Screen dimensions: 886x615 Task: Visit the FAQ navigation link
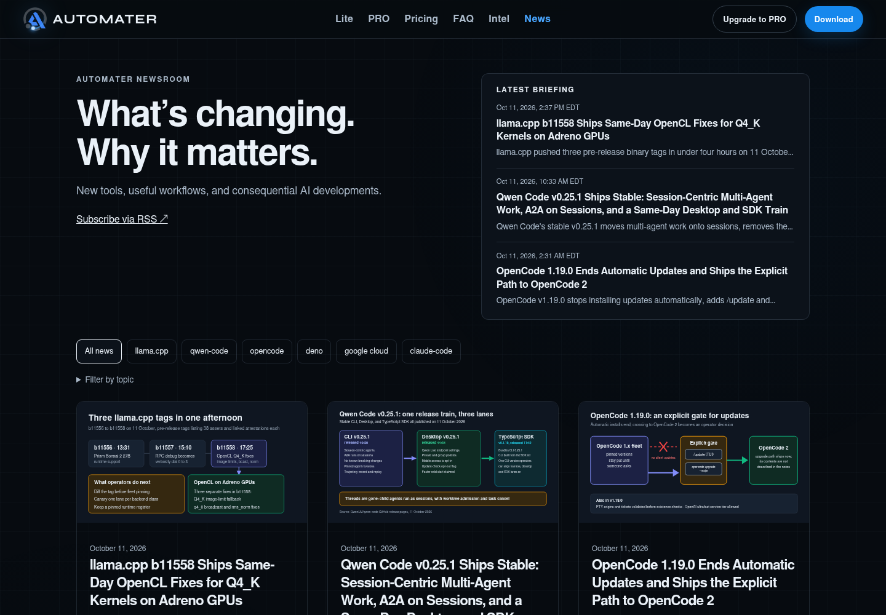pyautogui.click(x=463, y=19)
